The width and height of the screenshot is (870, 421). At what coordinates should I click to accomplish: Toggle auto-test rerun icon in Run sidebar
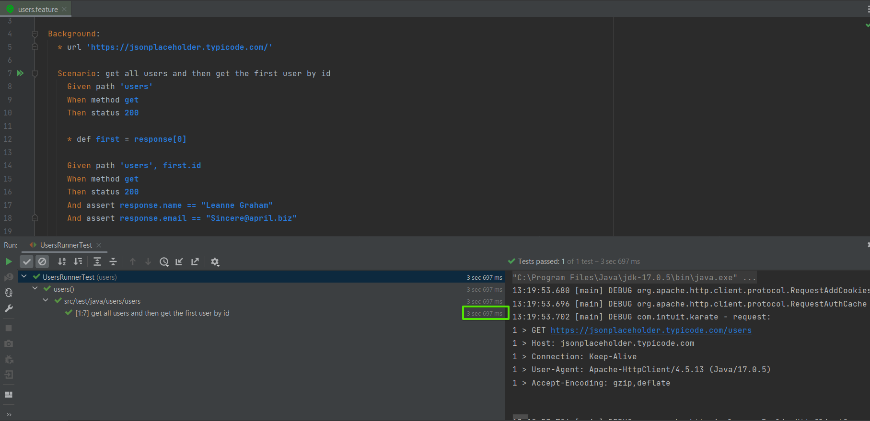pos(9,293)
